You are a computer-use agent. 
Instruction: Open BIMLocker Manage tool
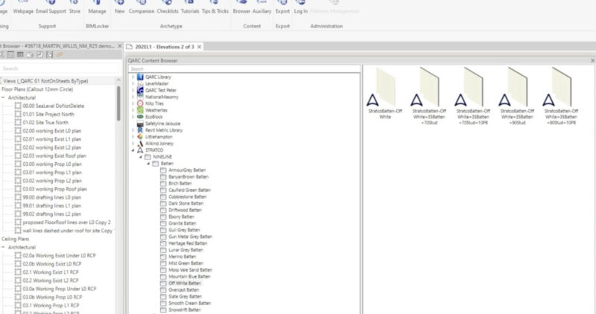pyautogui.click(x=97, y=7)
